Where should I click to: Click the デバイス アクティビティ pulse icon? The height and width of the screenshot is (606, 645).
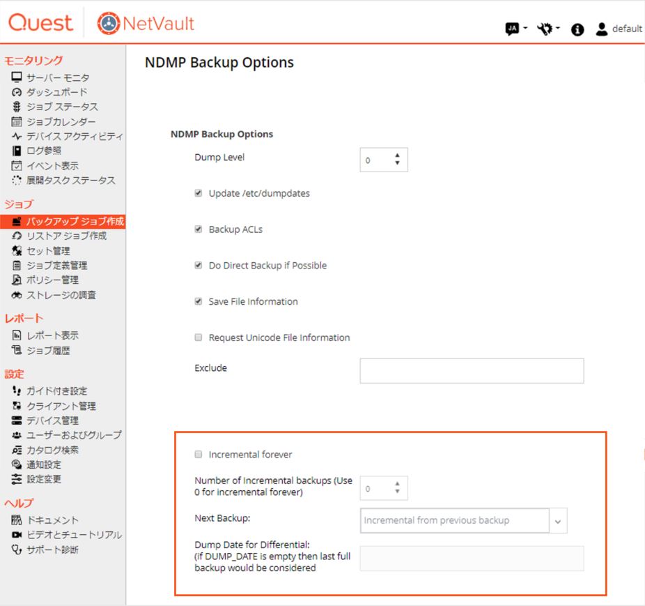(17, 136)
